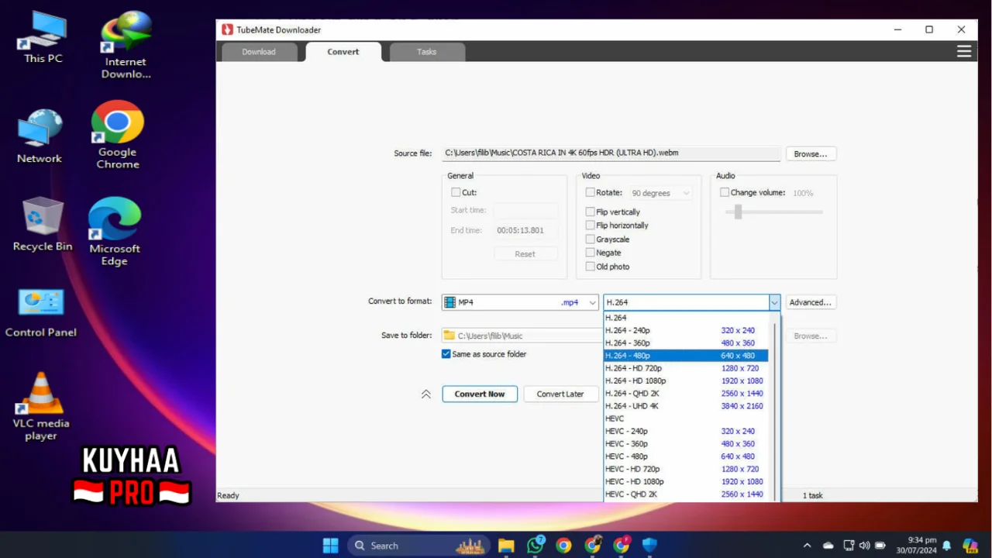
Task: Choose HEVC - 480p preset
Action: (x=686, y=456)
